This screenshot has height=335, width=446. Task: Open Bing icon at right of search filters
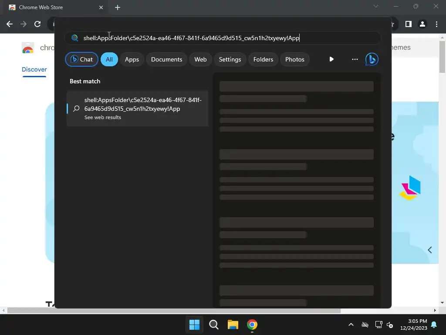tap(372, 59)
